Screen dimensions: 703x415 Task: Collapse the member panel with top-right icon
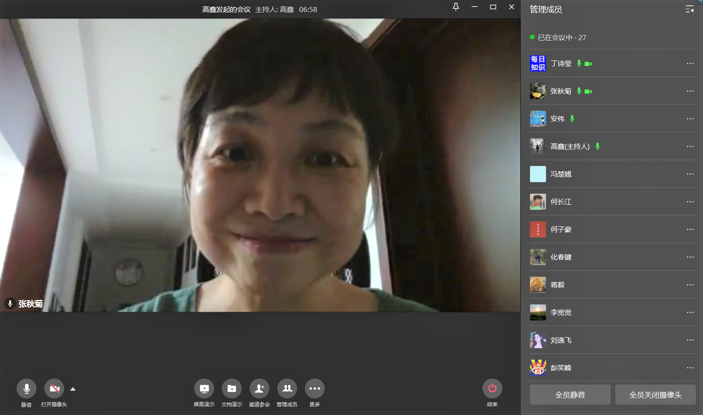[x=690, y=9]
